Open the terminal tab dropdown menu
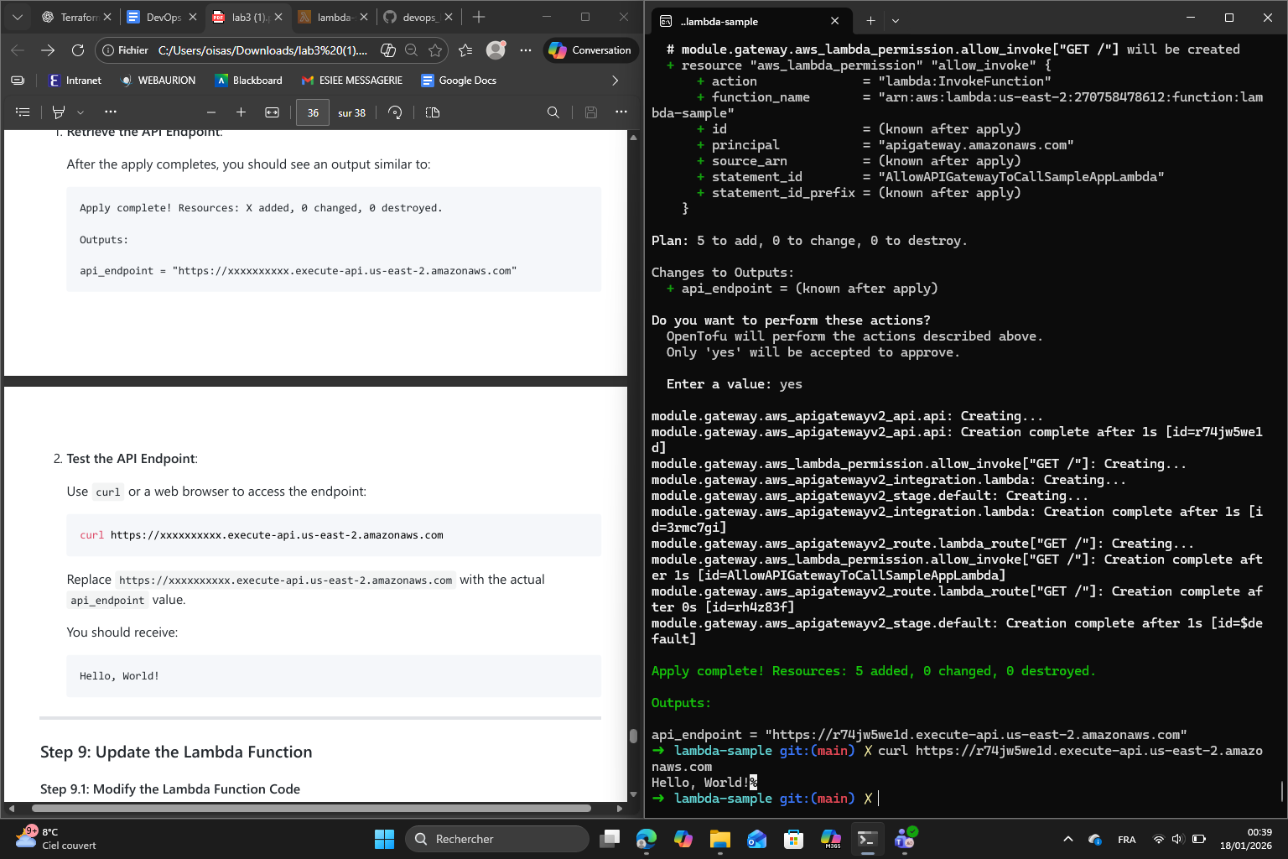The height and width of the screenshot is (859, 1288). pyautogui.click(x=895, y=20)
